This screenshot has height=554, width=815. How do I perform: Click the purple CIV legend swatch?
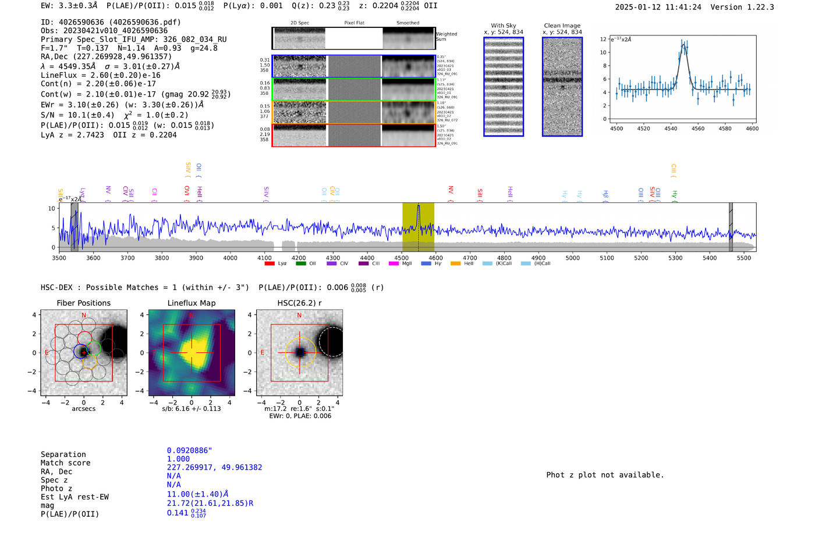point(331,263)
